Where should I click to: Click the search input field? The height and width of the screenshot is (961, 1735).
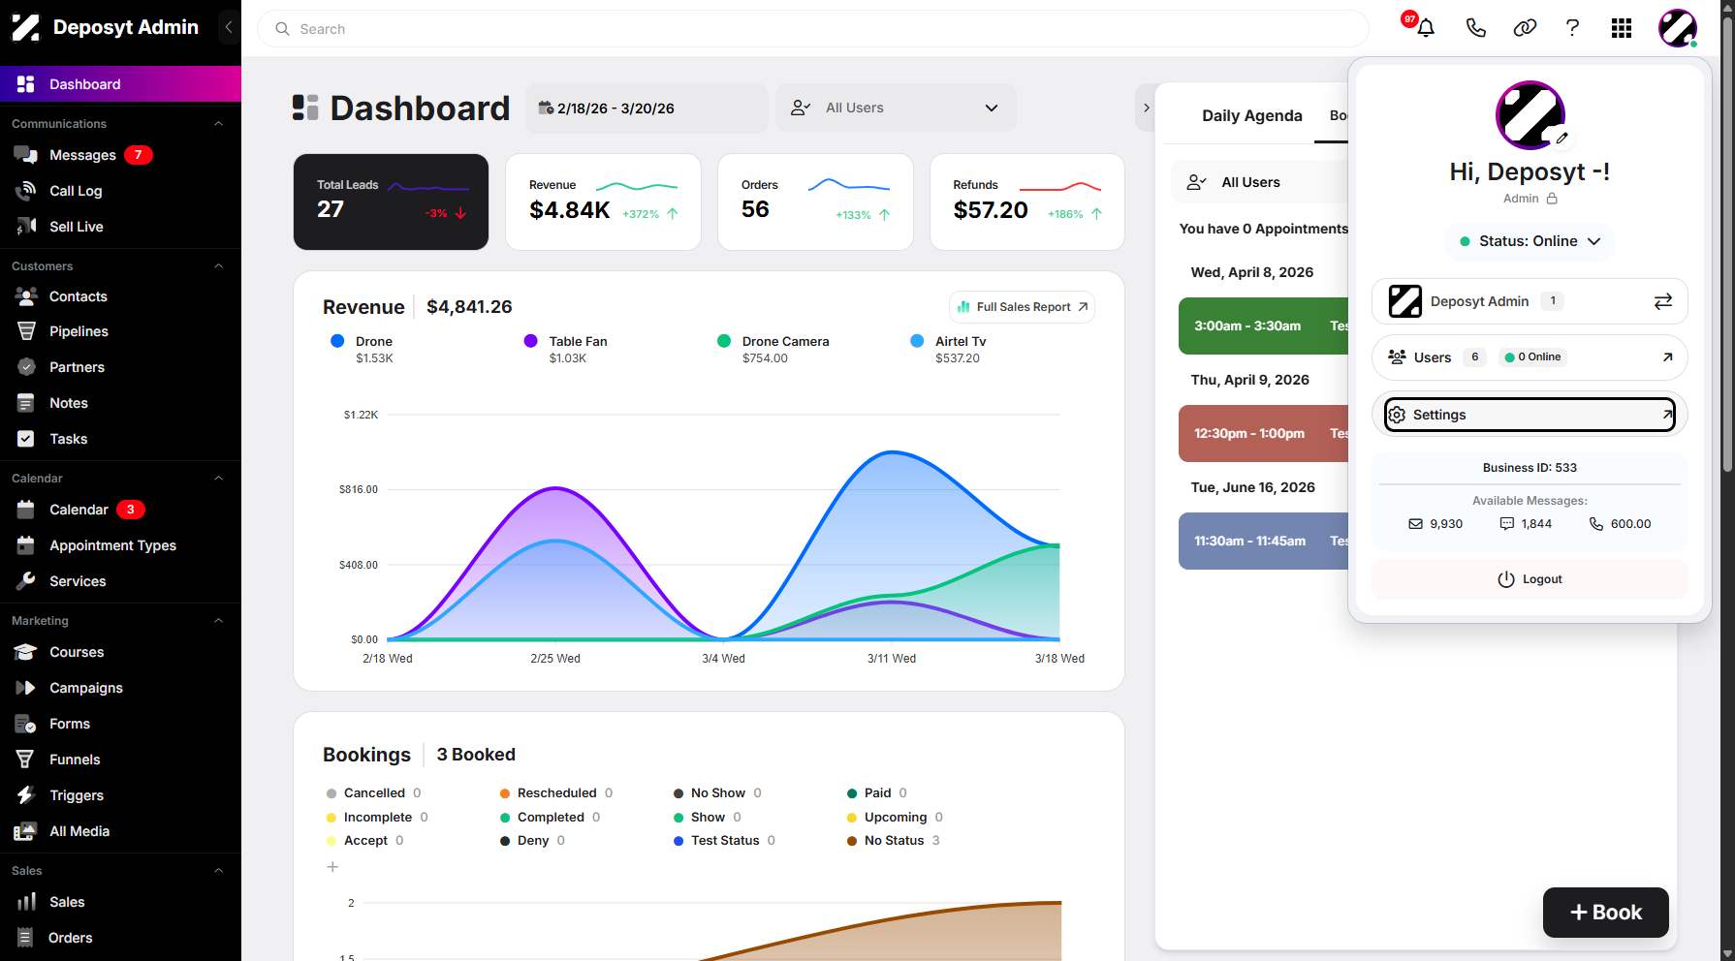[x=812, y=29]
